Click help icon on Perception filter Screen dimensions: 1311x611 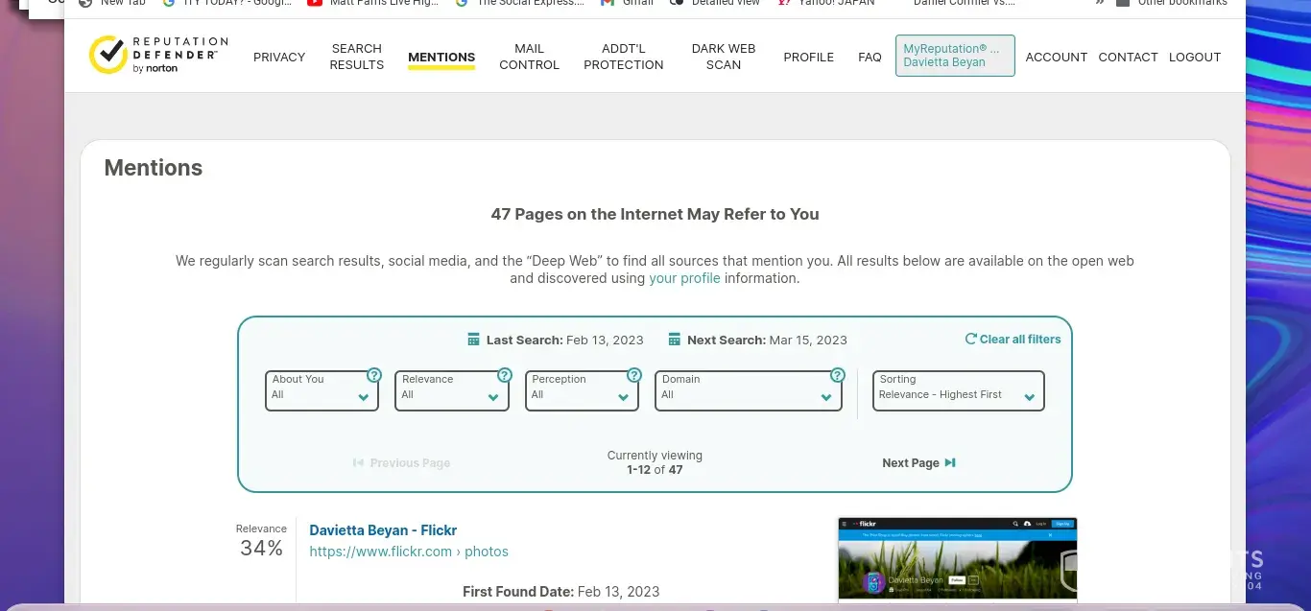(634, 375)
